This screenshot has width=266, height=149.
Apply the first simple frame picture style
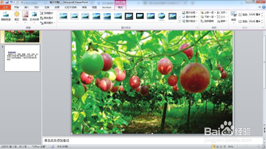pos(64,16)
